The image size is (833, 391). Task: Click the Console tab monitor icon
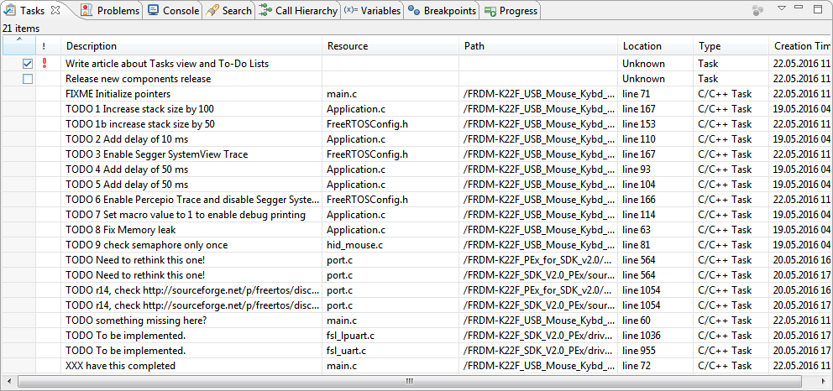pyautogui.click(x=154, y=10)
